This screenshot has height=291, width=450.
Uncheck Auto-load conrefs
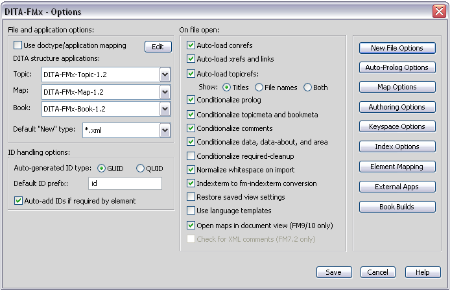191,46
